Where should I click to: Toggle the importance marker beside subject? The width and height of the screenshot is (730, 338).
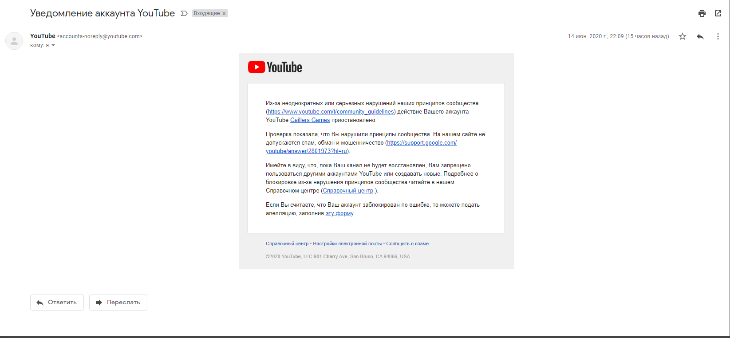coord(184,13)
